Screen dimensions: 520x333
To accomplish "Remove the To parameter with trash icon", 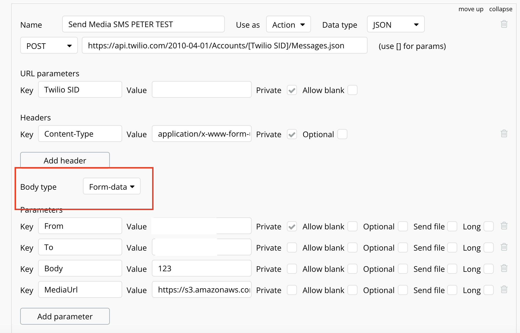I will [x=504, y=247].
